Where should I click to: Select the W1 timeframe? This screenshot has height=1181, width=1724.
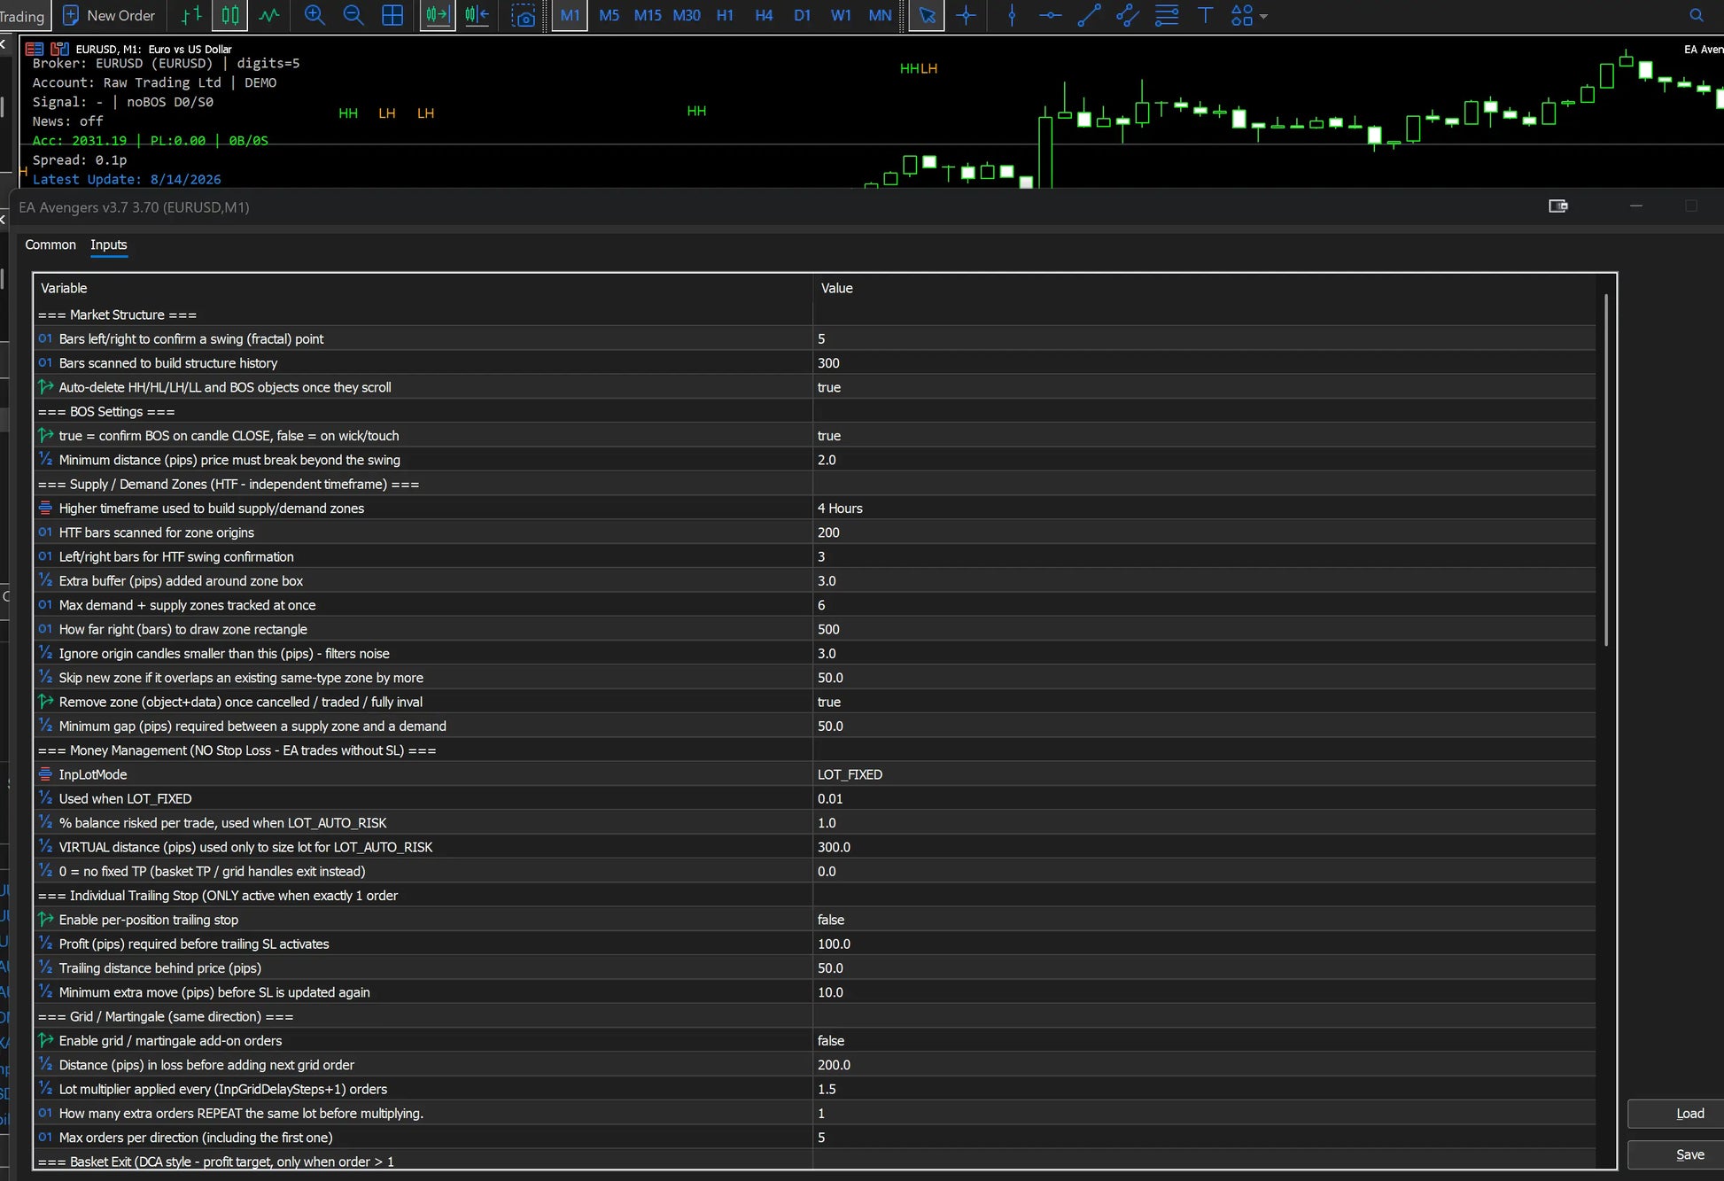841,15
